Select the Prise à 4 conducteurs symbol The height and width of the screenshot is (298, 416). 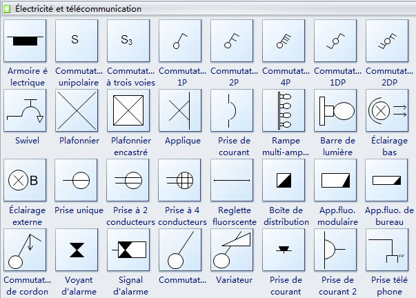tap(179, 180)
